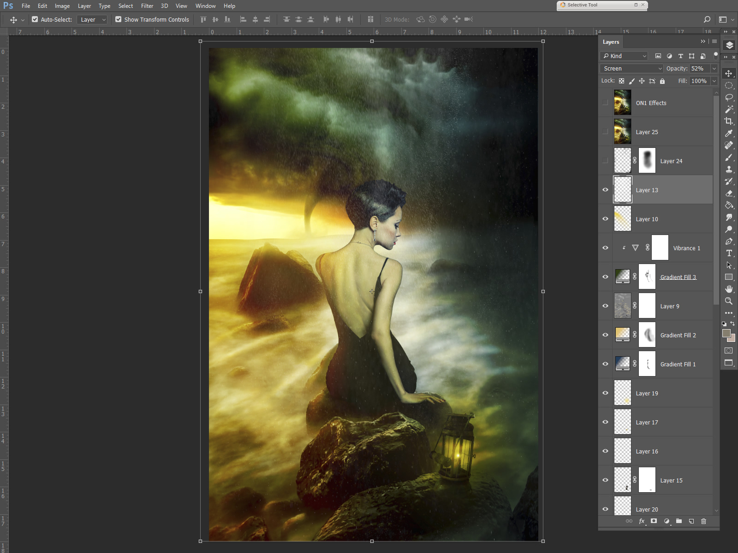Disable Show Transform Controls checkbox

pyautogui.click(x=119, y=19)
